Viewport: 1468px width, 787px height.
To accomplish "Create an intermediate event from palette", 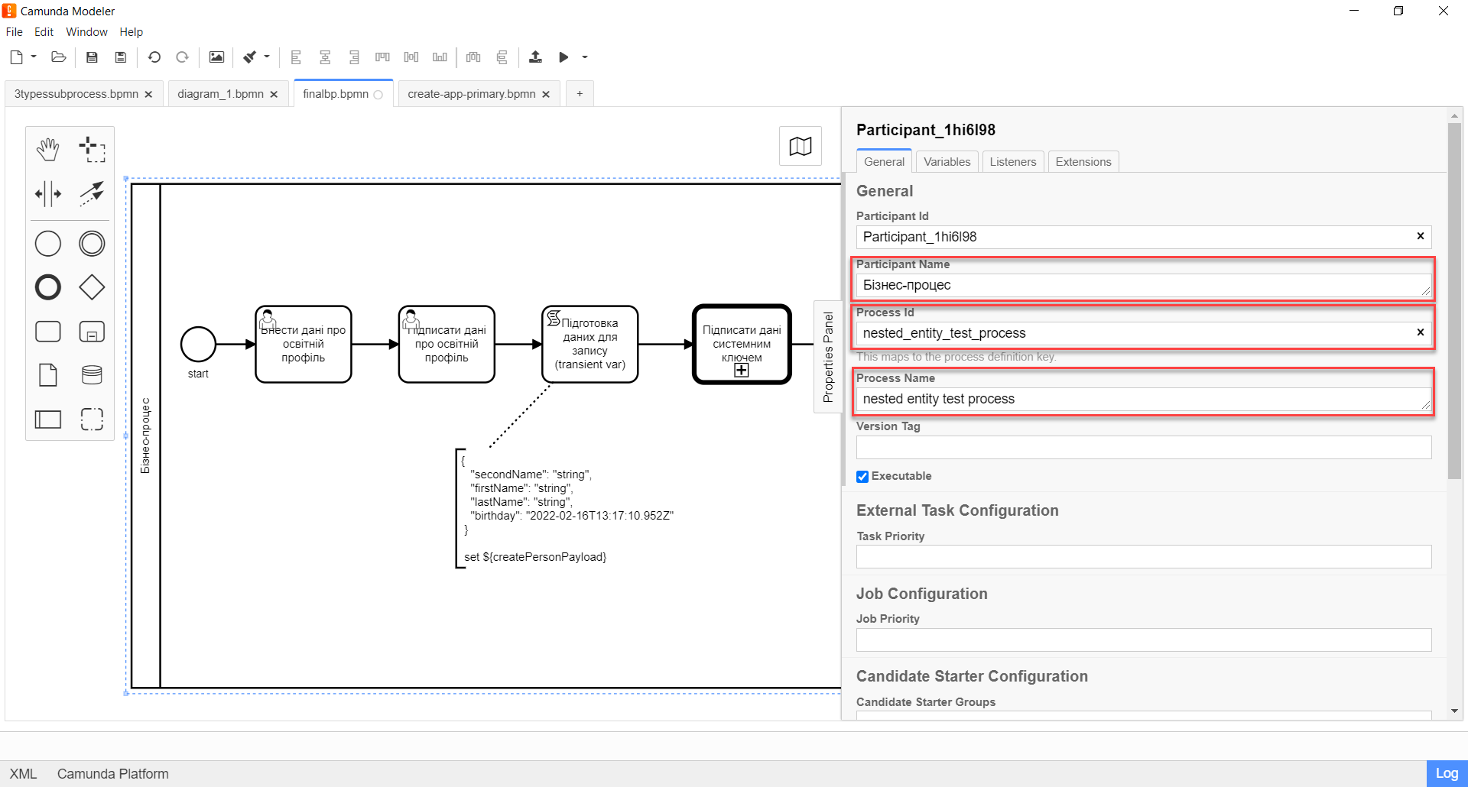I will pyautogui.click(x=92, y=244).
